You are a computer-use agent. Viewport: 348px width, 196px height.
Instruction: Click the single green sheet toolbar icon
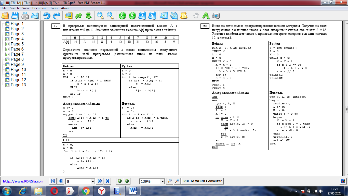164,16
